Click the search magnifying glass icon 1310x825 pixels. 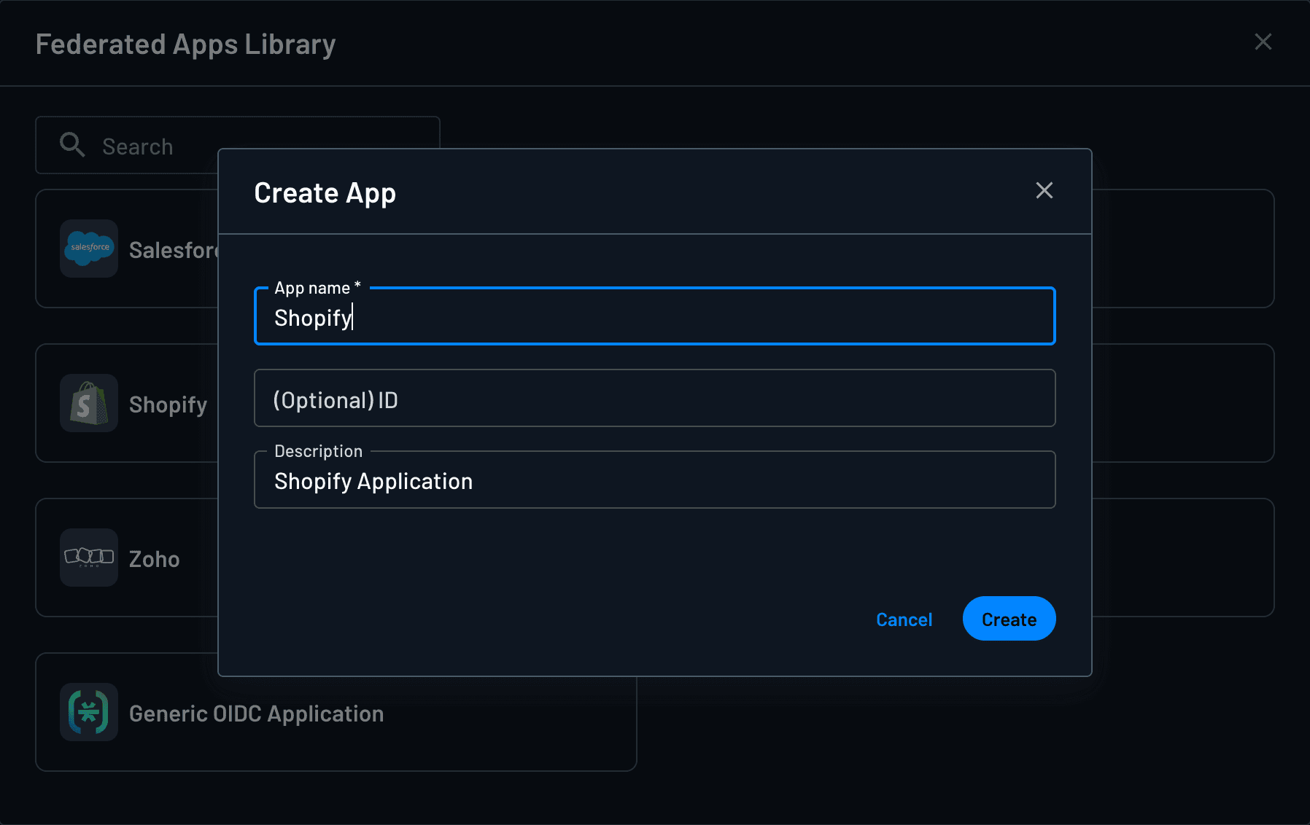72,145
